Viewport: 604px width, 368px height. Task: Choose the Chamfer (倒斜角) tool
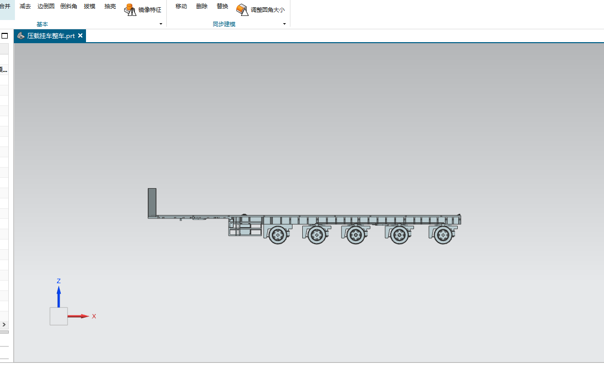68,6
